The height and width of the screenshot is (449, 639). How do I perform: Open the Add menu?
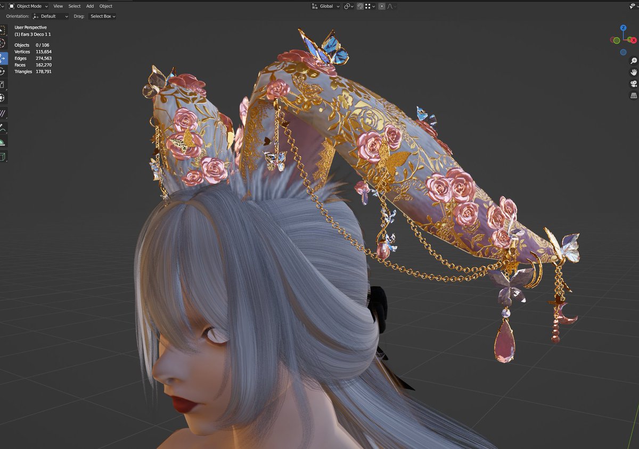(89, 6)
